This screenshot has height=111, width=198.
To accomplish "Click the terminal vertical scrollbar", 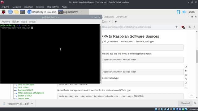I will point(101,54).
